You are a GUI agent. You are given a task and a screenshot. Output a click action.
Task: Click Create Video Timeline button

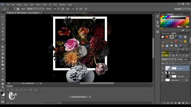tap(78, 97)
